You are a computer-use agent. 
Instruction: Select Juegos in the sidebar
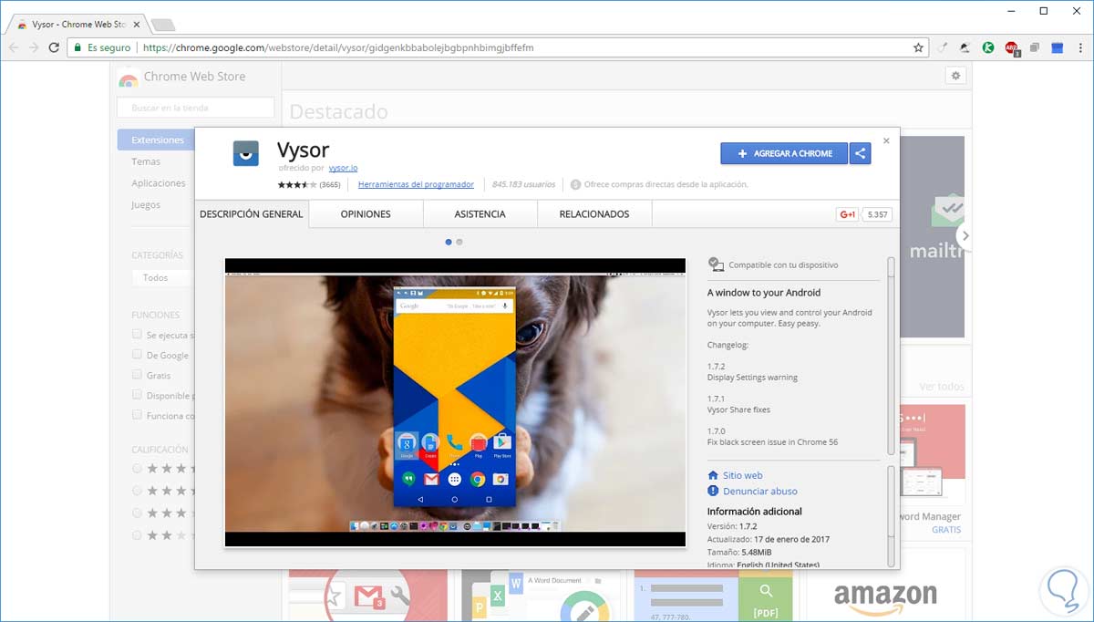tap(146, 205)
